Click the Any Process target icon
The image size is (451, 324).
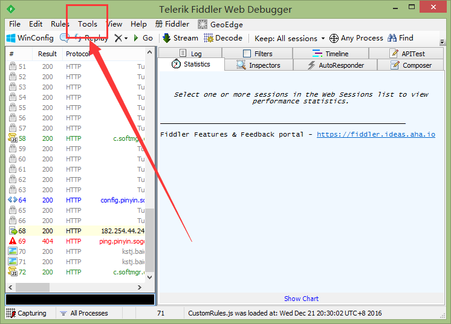334,38
